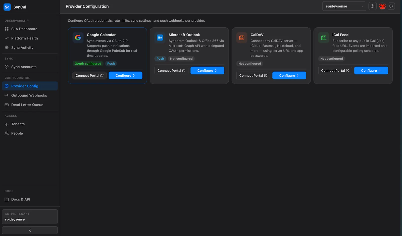Click the Microsoft Outlook logo icon
This screenshot has height=236, width=402.
[160, 37]
